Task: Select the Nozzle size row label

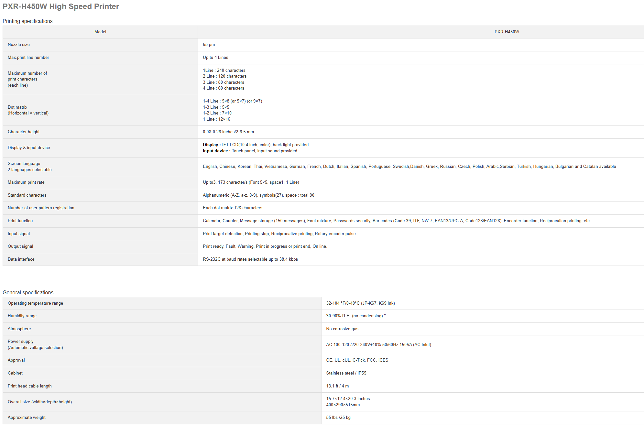Action: pyautogui.click(x=19, y=45)
